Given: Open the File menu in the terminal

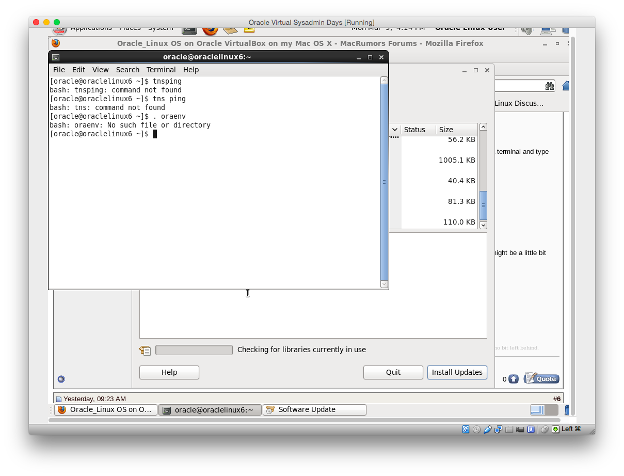Looking at the screenshot, I should [59, 70].
